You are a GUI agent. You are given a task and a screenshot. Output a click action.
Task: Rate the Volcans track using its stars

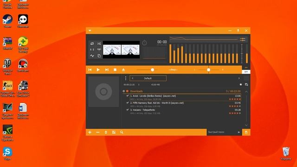point(235,113)
